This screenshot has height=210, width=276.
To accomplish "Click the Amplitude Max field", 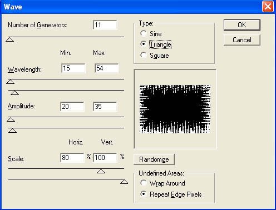I will pos(105,107).
